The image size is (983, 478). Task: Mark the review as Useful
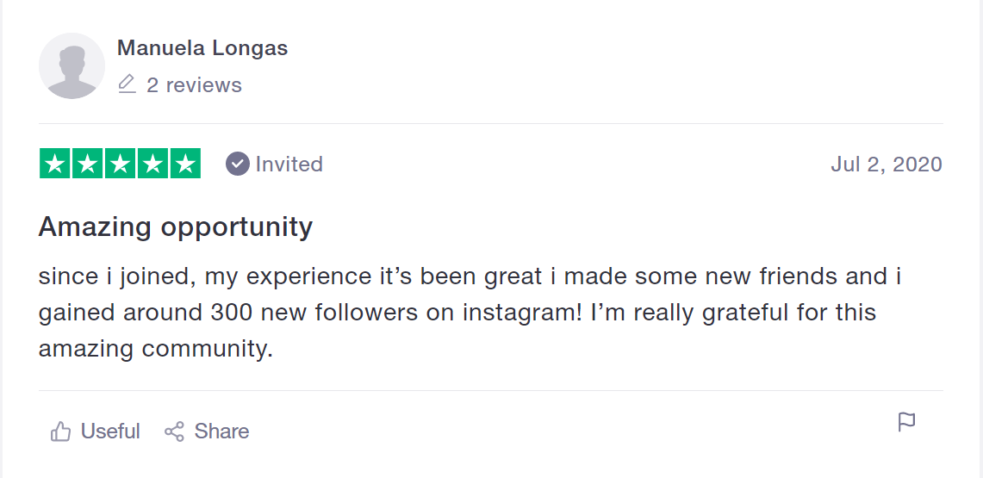click(x=110, y=431)
